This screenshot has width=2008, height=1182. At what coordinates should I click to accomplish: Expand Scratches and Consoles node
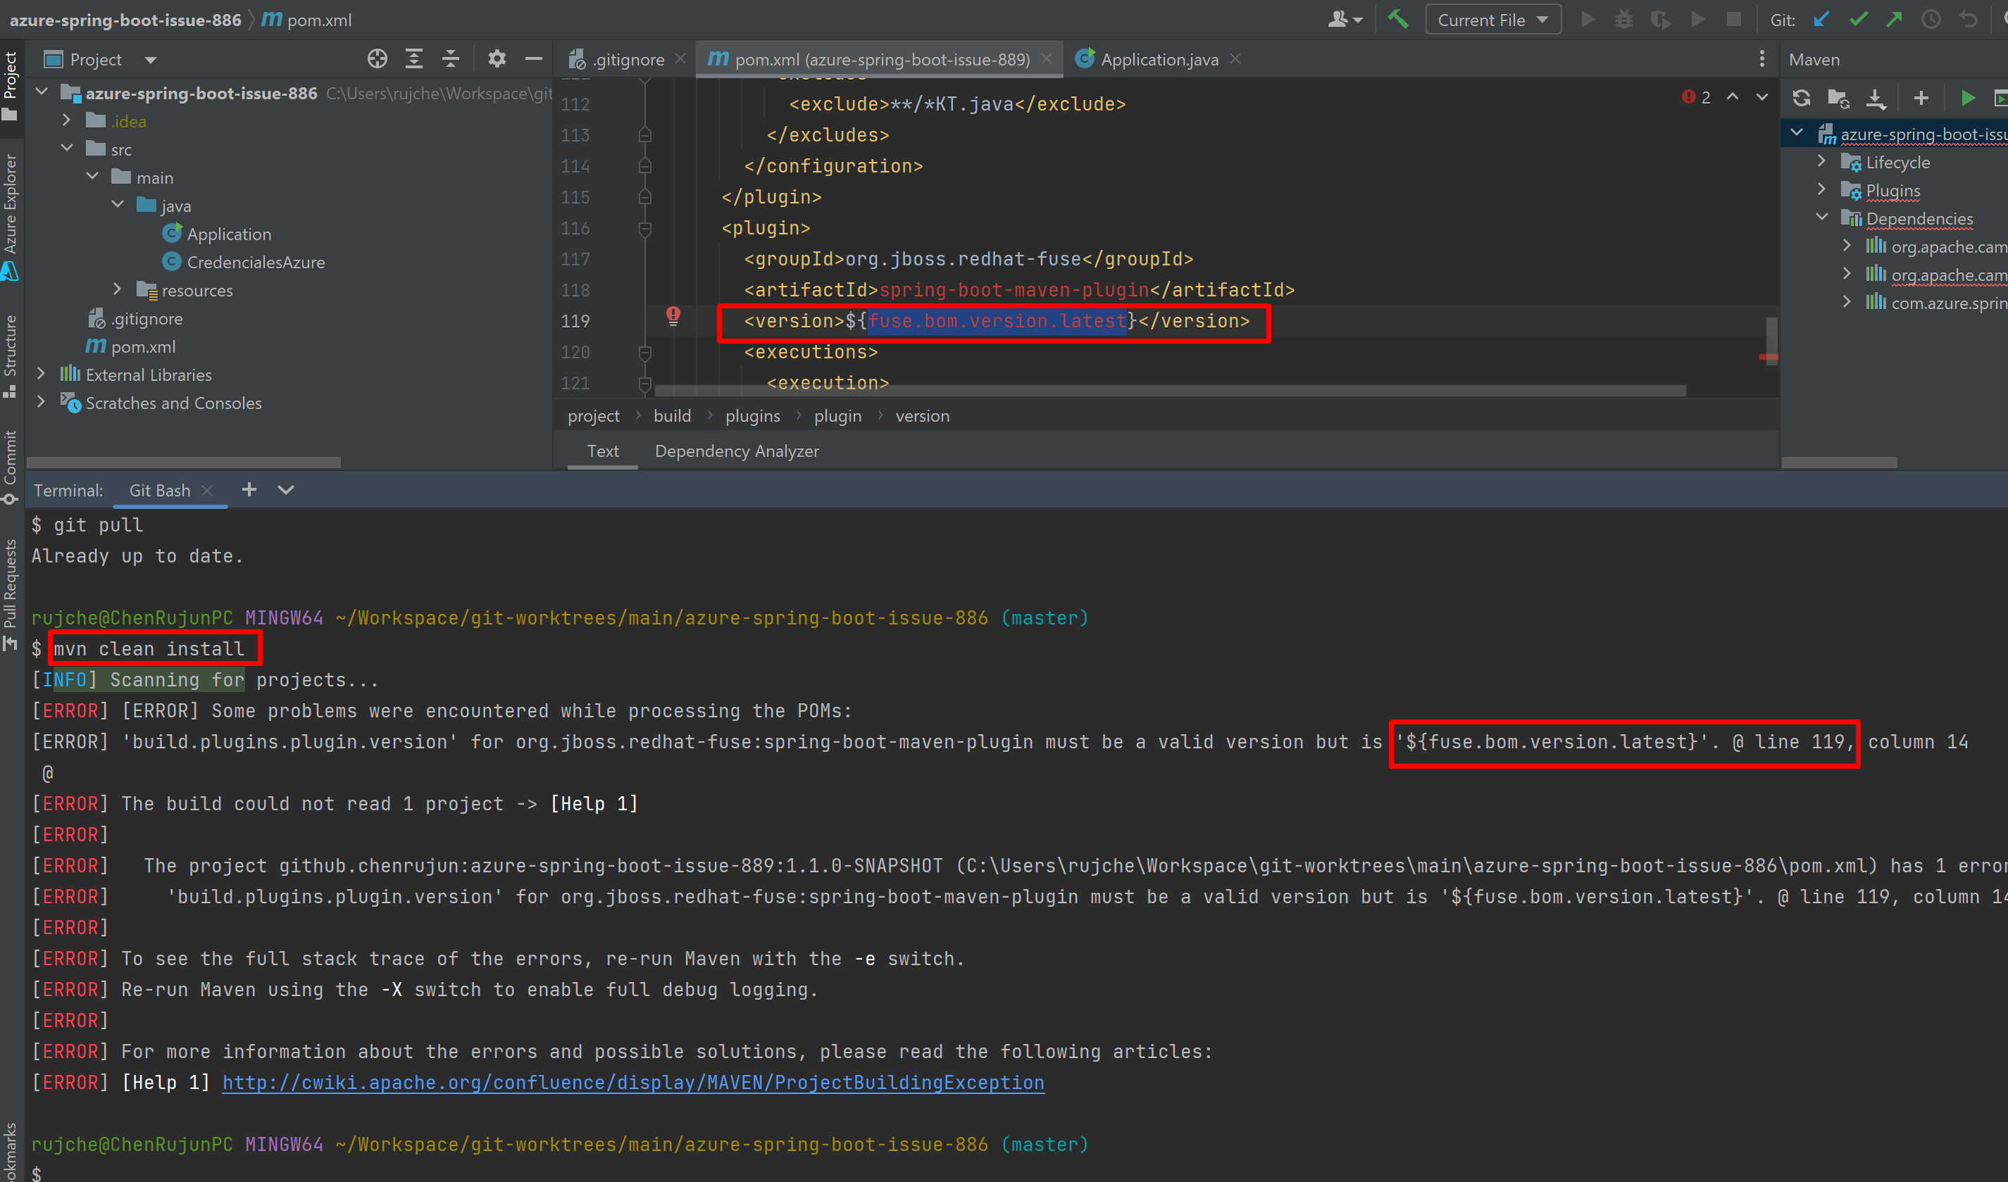pyautogui.click(x=42, y=402)
